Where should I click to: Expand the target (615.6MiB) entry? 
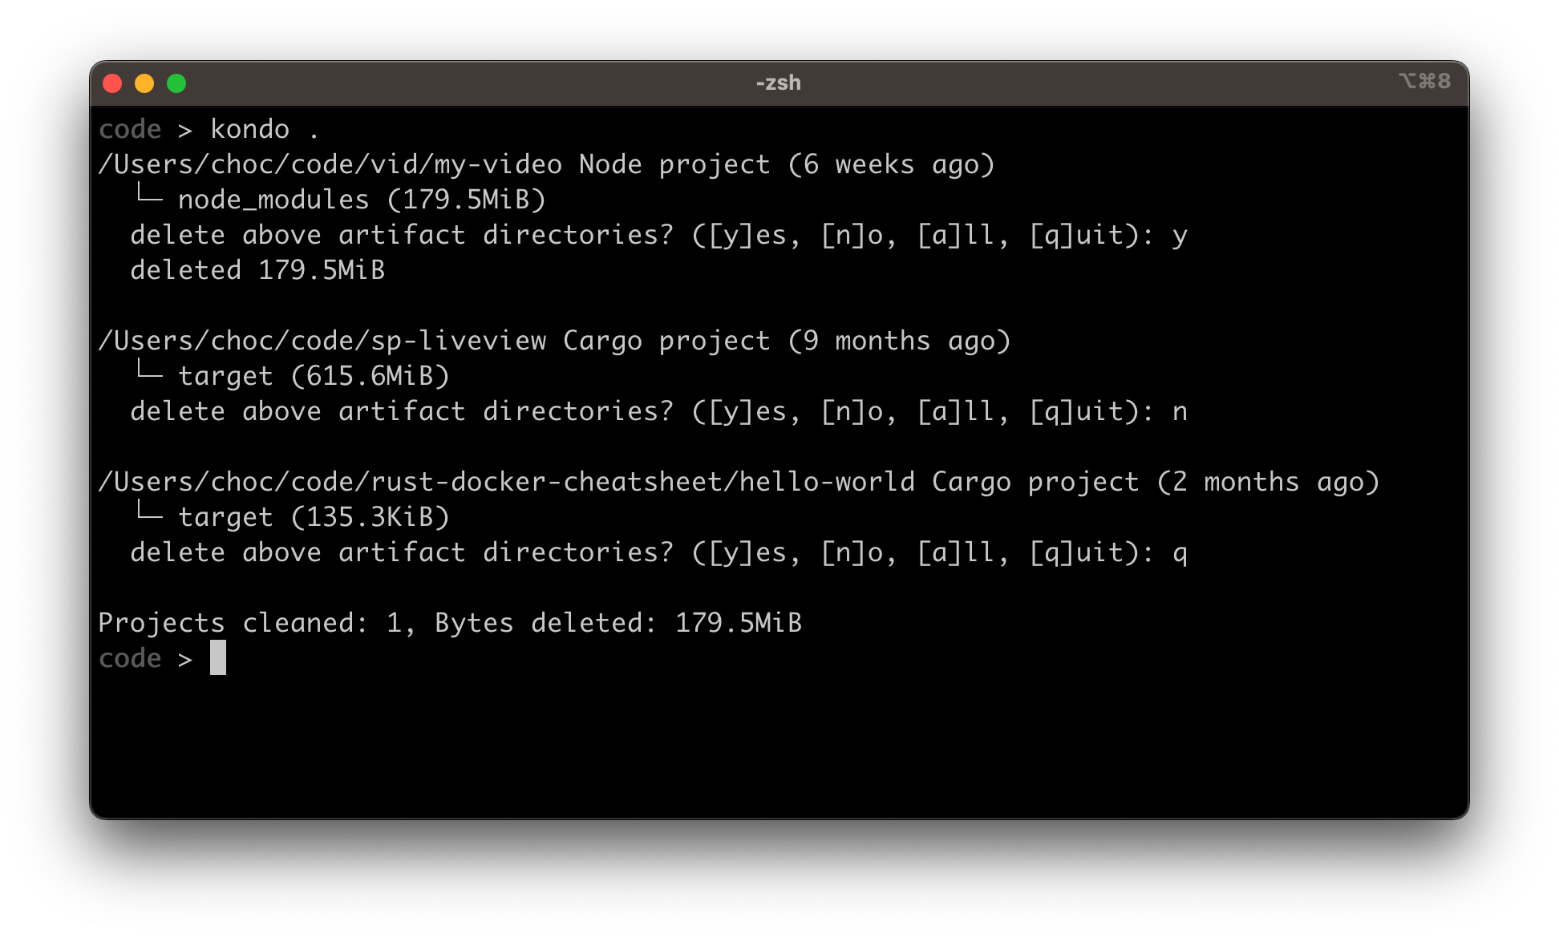pos(314,375)
